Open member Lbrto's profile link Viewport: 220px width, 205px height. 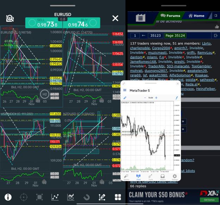(206, 44)
